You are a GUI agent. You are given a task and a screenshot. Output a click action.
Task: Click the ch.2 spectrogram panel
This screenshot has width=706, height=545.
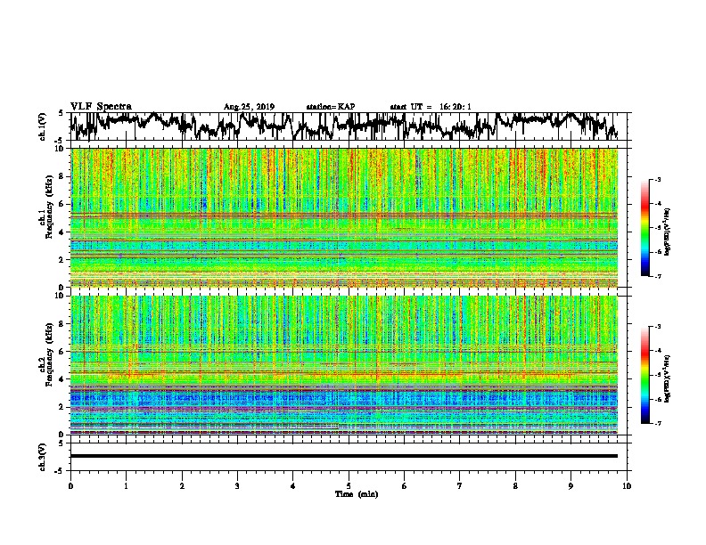[x=344, y=365]
